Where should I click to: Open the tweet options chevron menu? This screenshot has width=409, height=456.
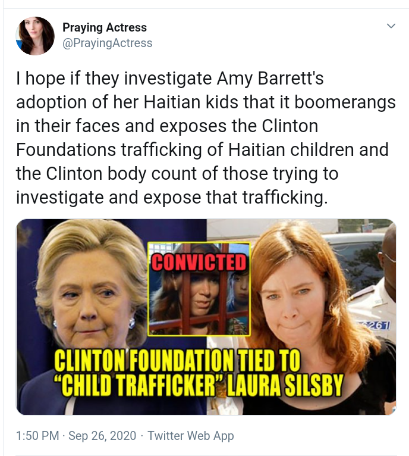tap(391, 26)
